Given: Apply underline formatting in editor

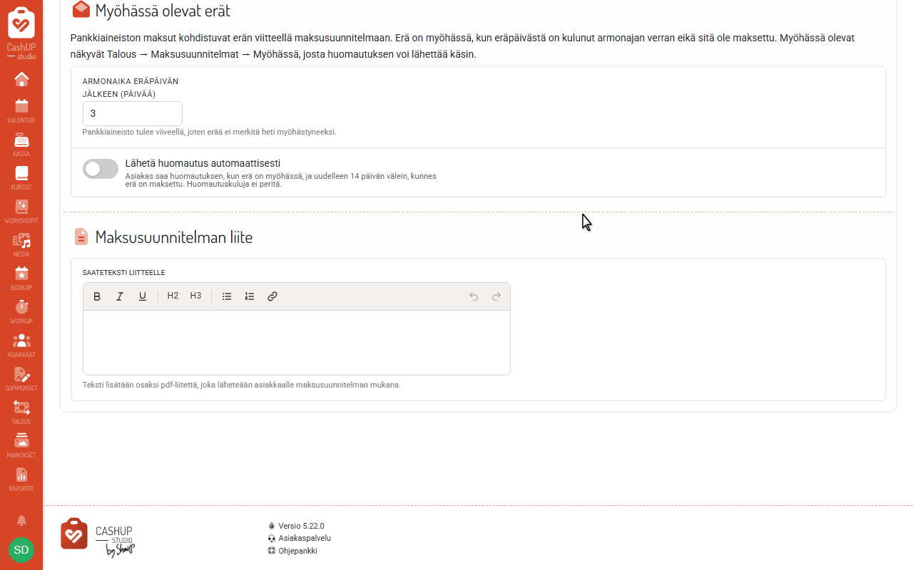Looking at the screenshot, I should 143,296.
